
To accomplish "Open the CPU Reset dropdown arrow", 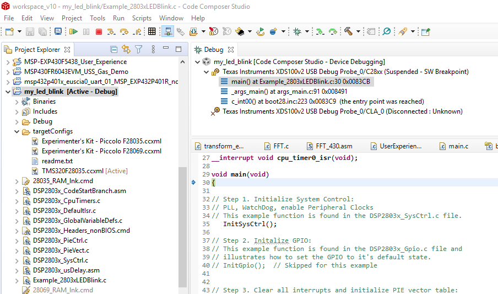I will [250, 31].
